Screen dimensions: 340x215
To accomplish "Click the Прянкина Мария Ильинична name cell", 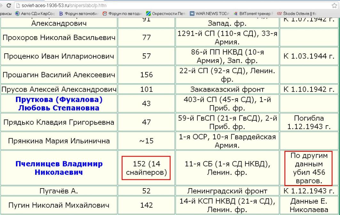I will [x=59, y=141].
